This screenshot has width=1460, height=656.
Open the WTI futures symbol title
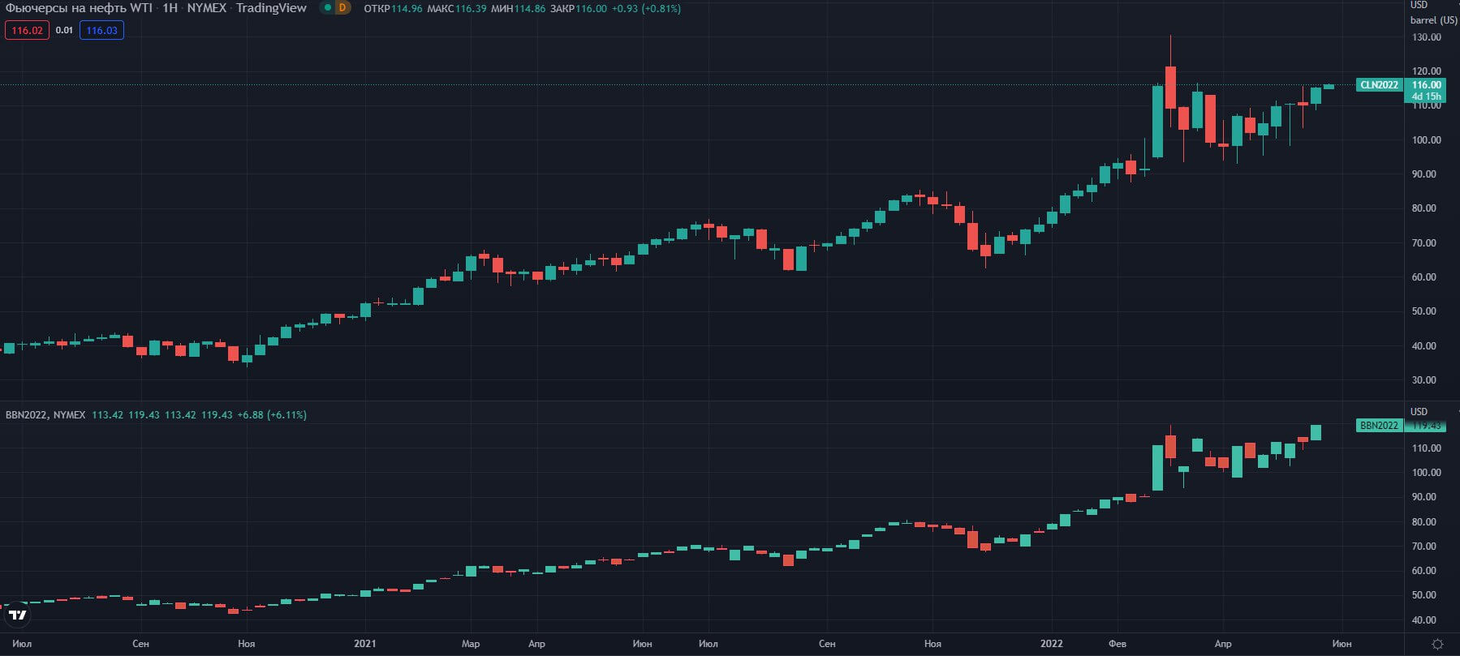coord(156,8)
